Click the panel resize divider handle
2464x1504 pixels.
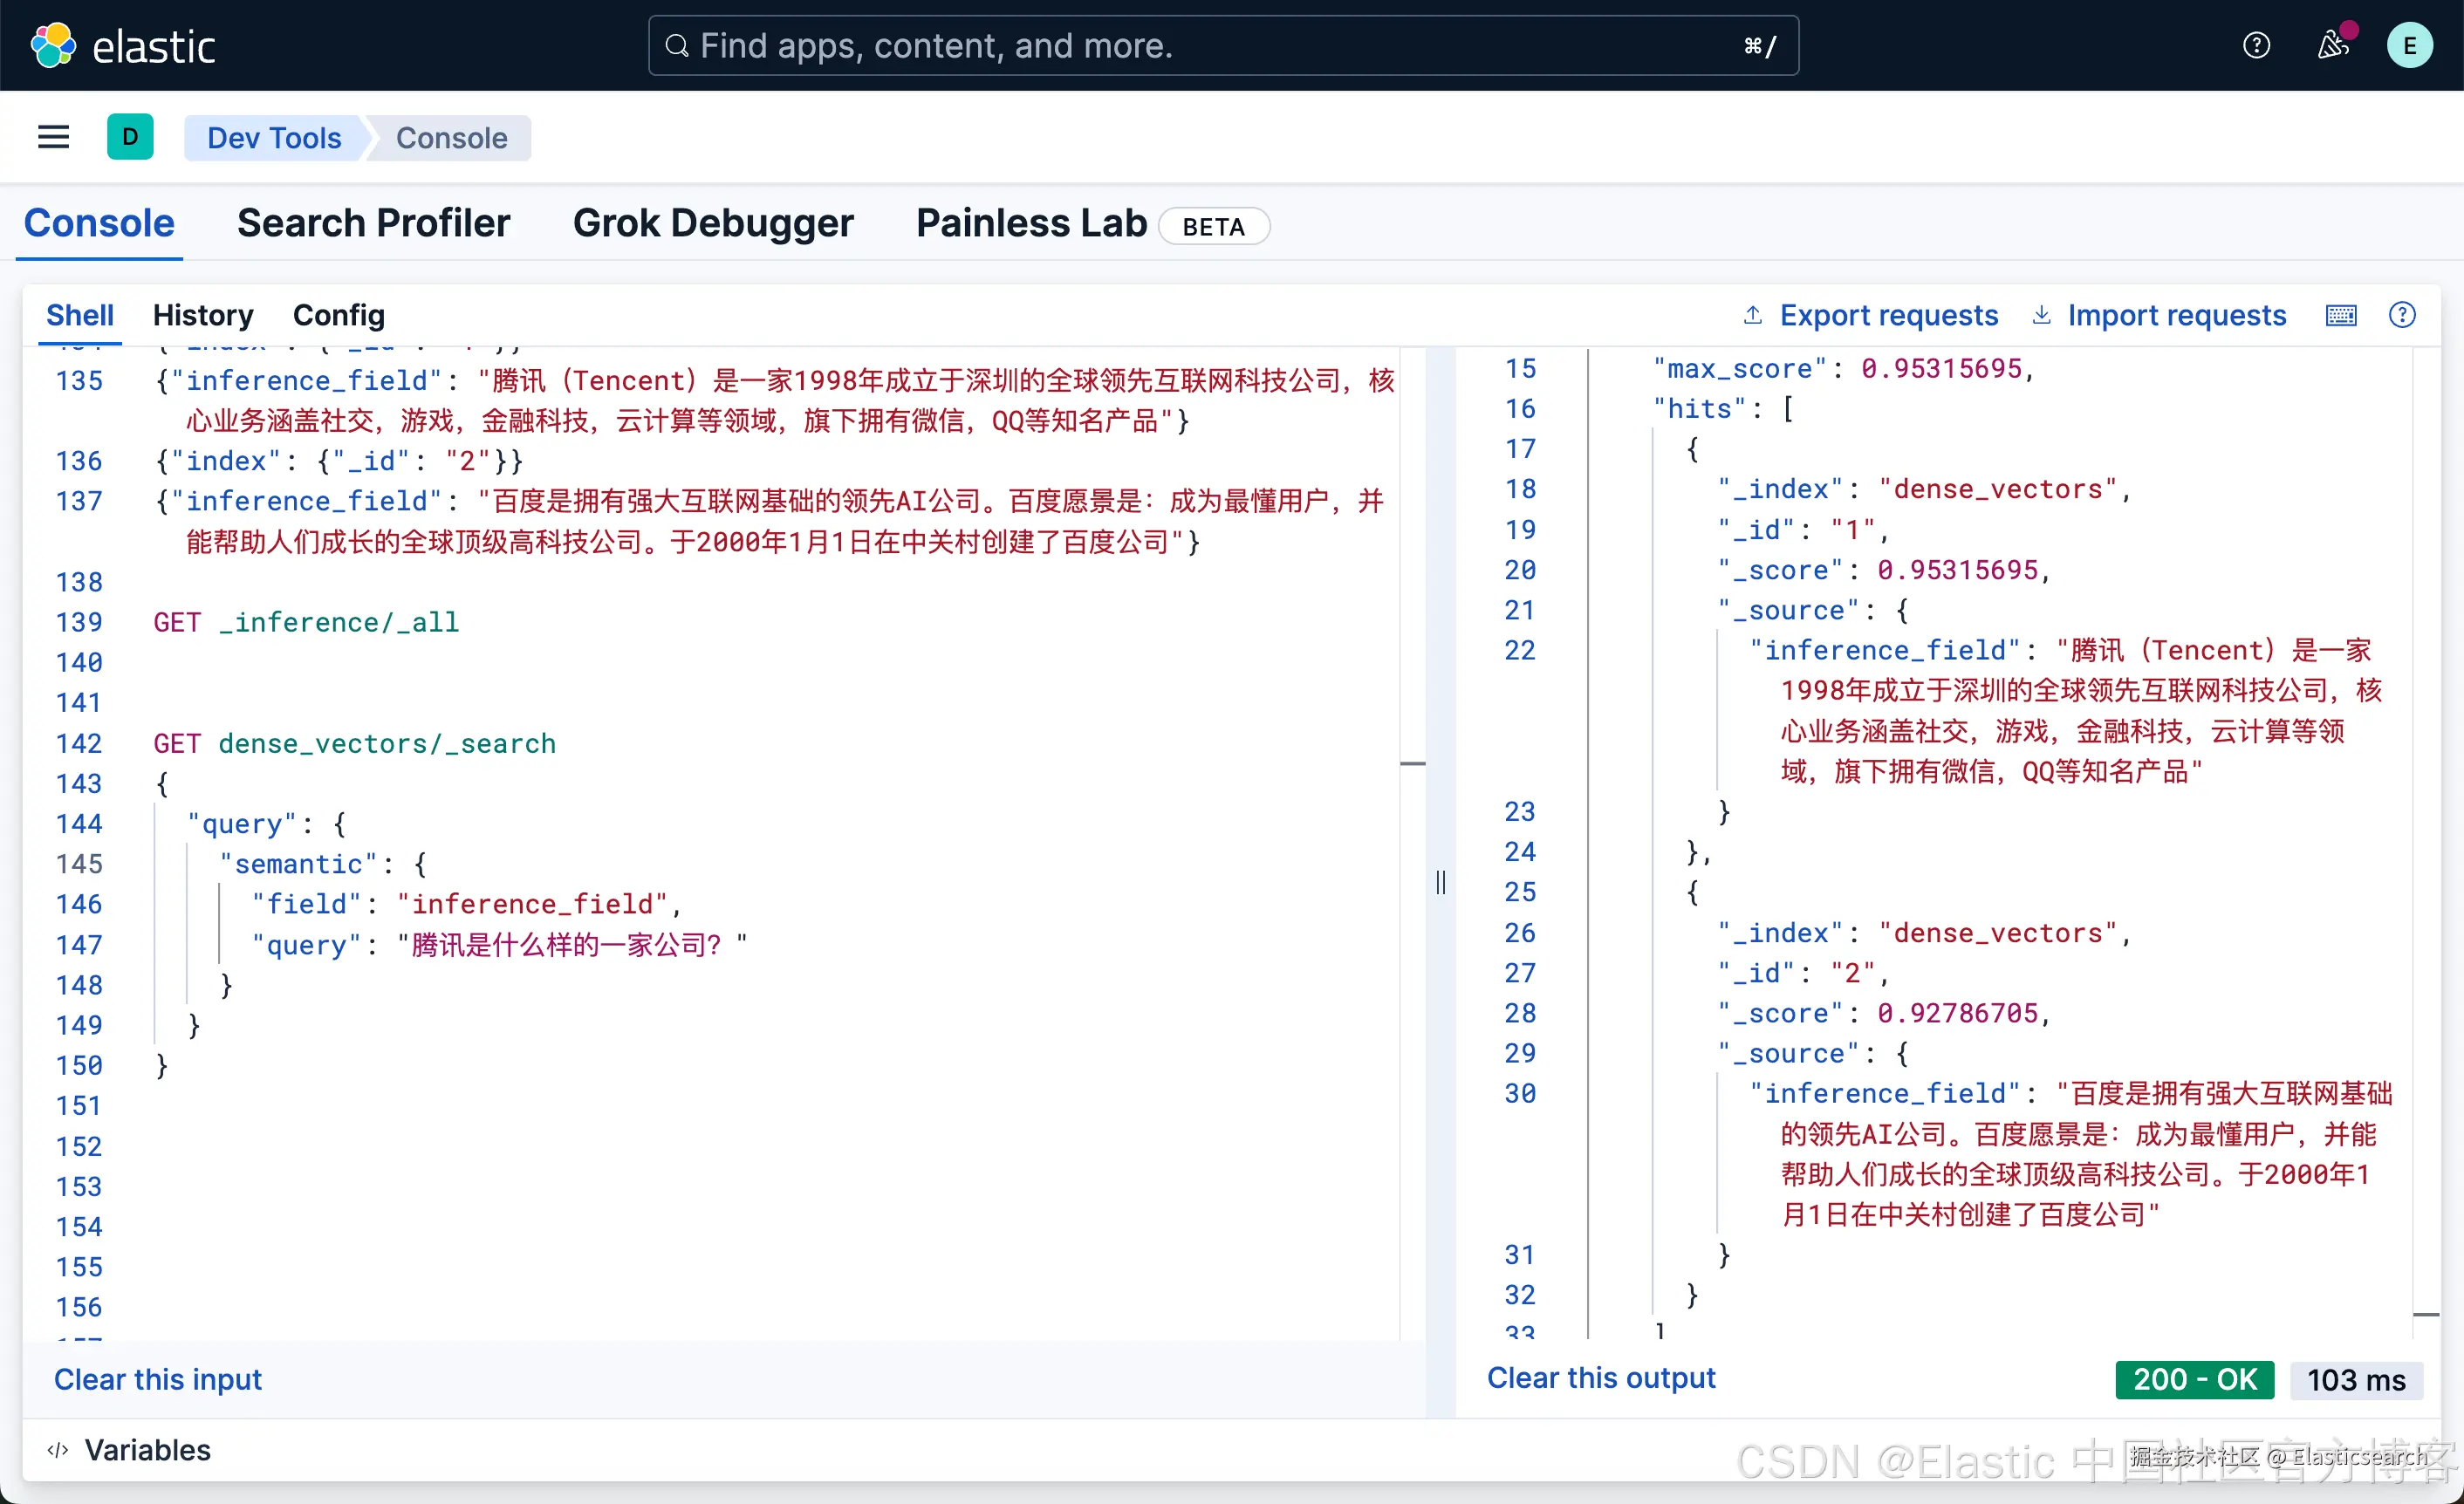[1440, 882]
